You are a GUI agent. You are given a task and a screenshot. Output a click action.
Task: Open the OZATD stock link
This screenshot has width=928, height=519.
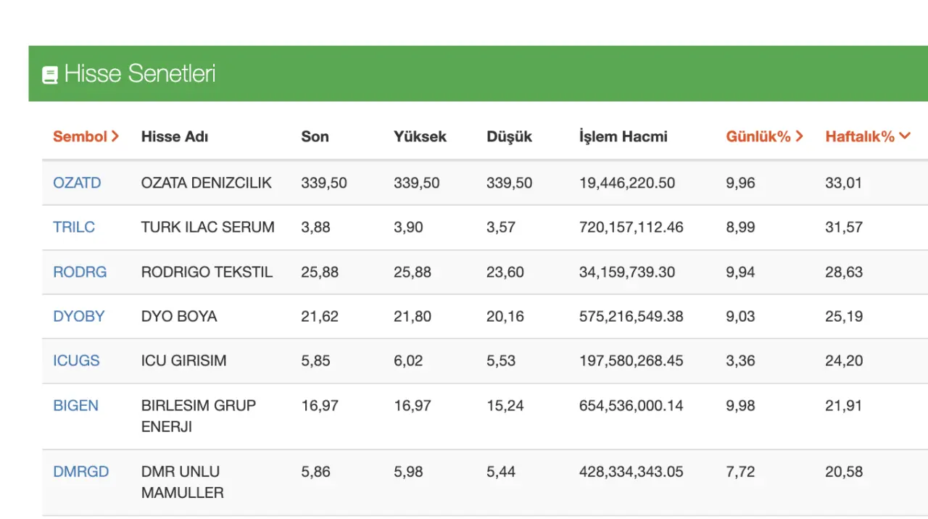[77, 183]
